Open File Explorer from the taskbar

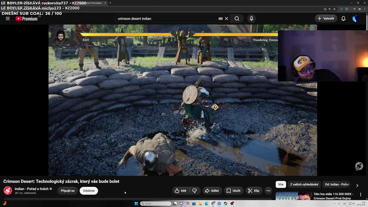pos(200,204)
